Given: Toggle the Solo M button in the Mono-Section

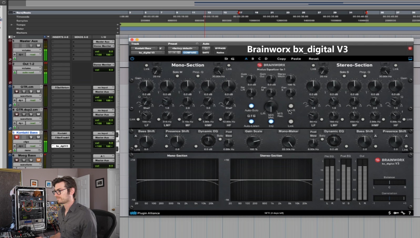Looking at the screenshot, I should click(177, 76).
